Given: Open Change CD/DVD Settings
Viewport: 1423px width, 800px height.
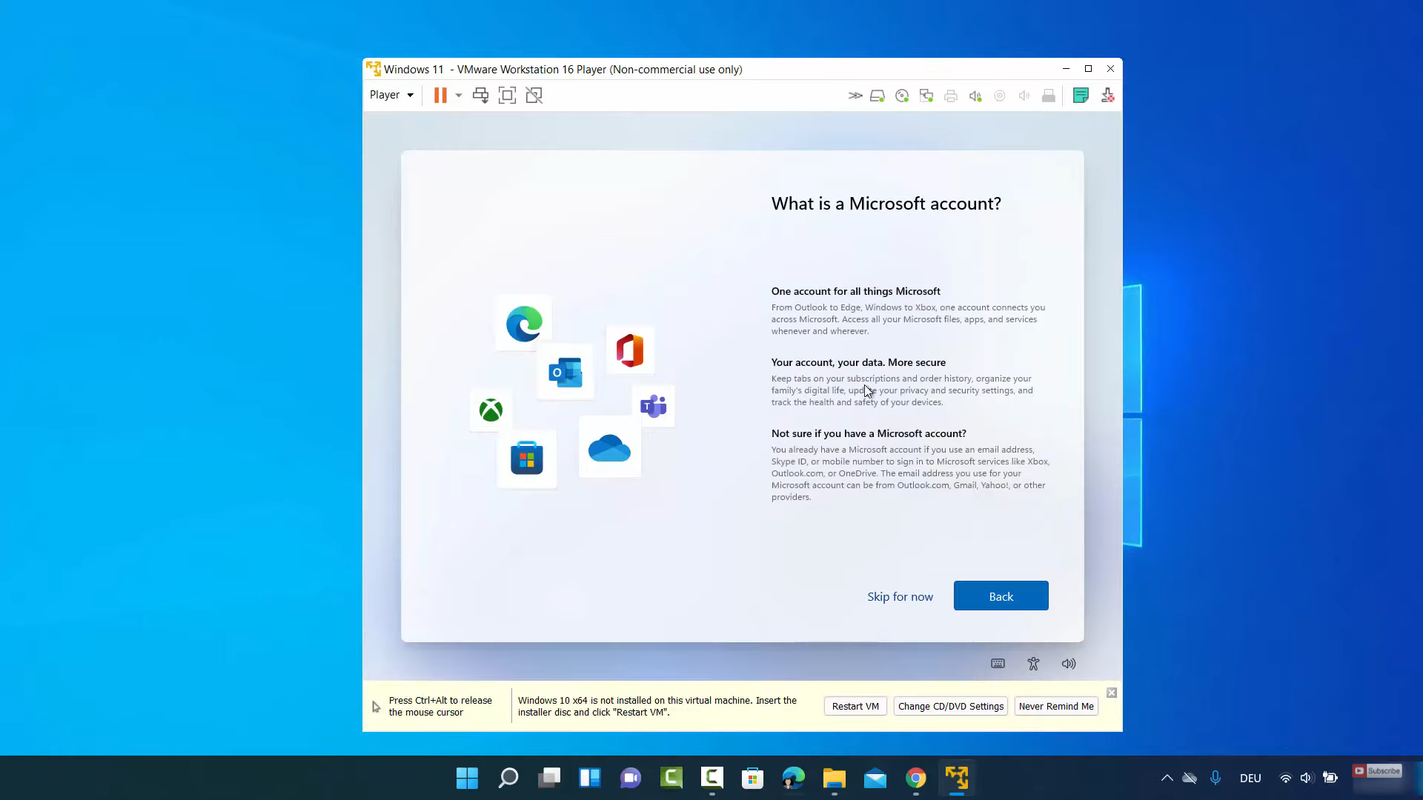Looking at the screenshot, I should pos(951,706).
